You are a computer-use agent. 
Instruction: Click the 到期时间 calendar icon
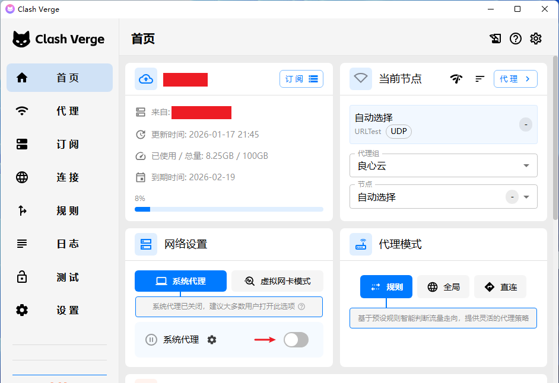pyautogui.click(x=141, y=177)
